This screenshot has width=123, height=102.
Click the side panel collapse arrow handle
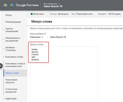click(1, 66)
